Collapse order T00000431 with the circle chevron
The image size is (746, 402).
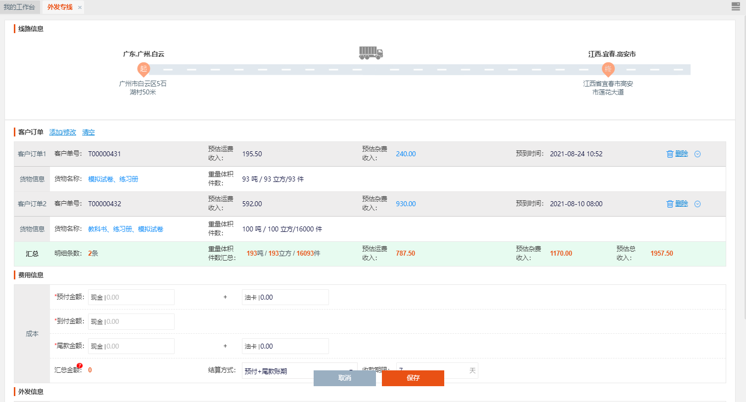[x=698, y=154]
